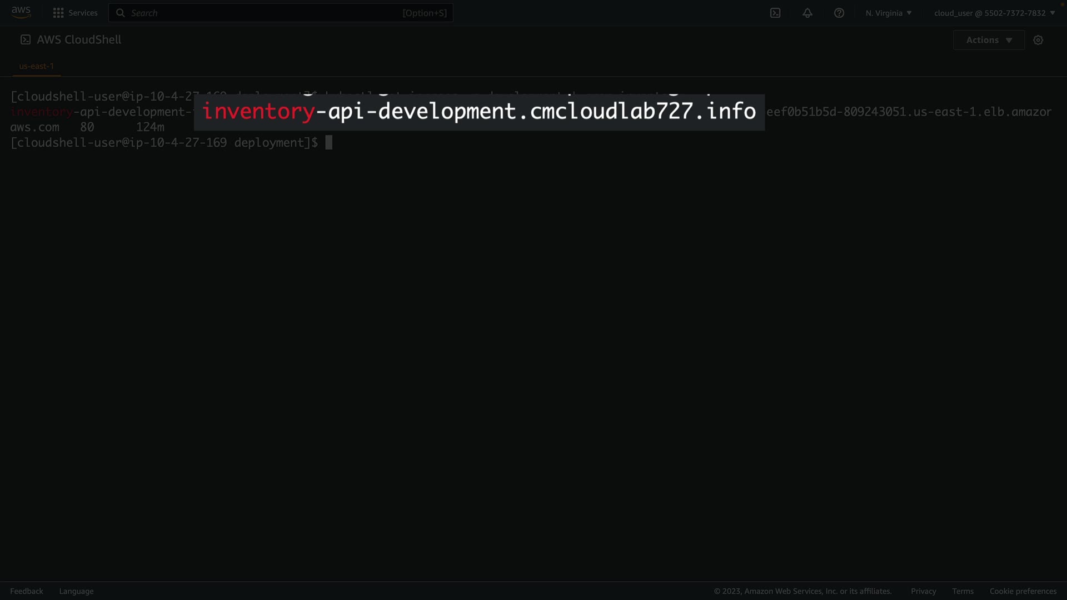Click the search magnifier icon
Screen dimensions: 1067x600
[120, 13]
